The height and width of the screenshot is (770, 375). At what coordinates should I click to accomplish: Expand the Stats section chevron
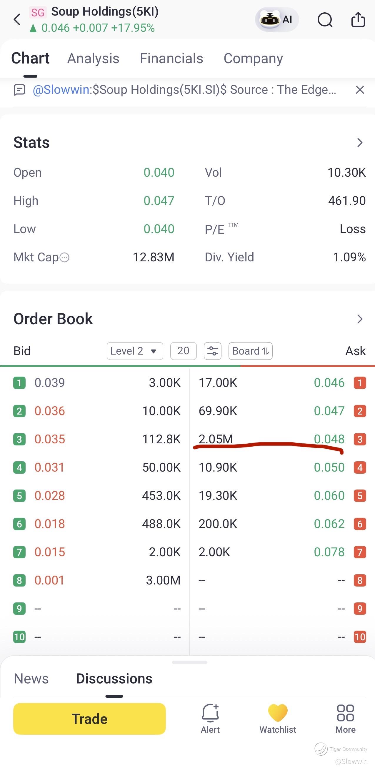click(360, 143)
